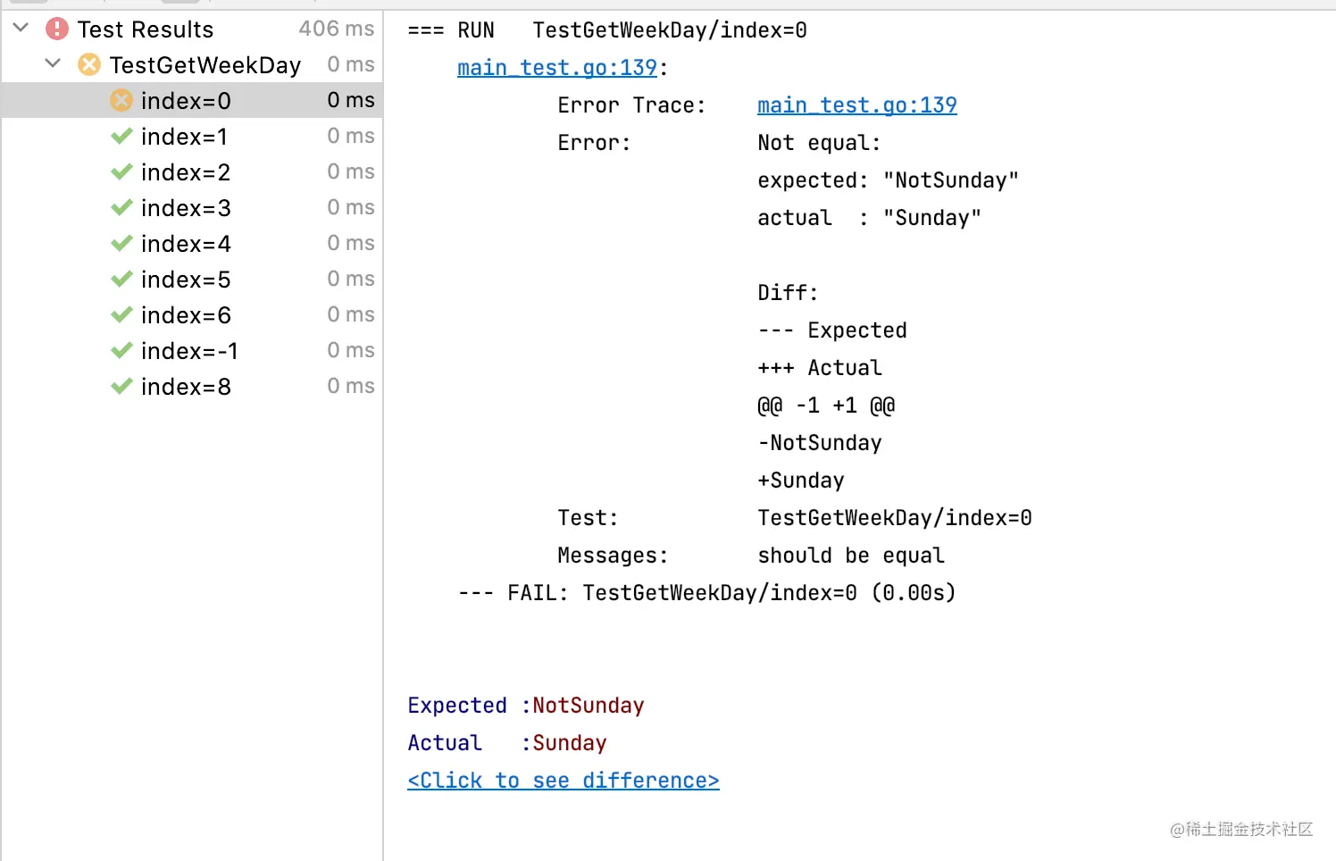Click the passed checkmark icon for index=6
This screenshot has width=1336, height=861.
pos(121,314)
